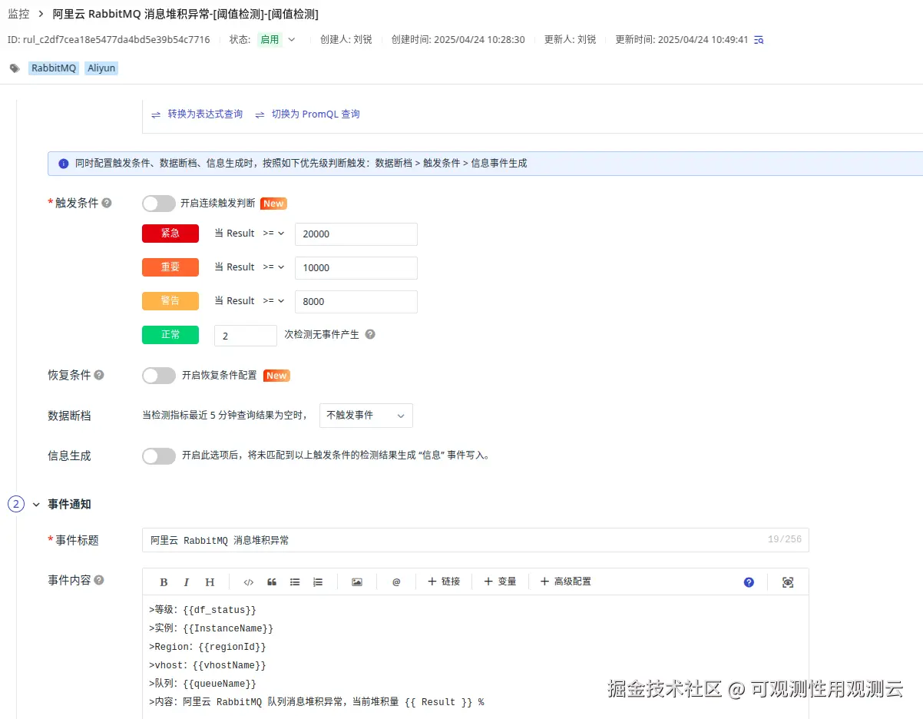
Task: Click the 更新人: 刘锐 text
Action: point(570,39)
